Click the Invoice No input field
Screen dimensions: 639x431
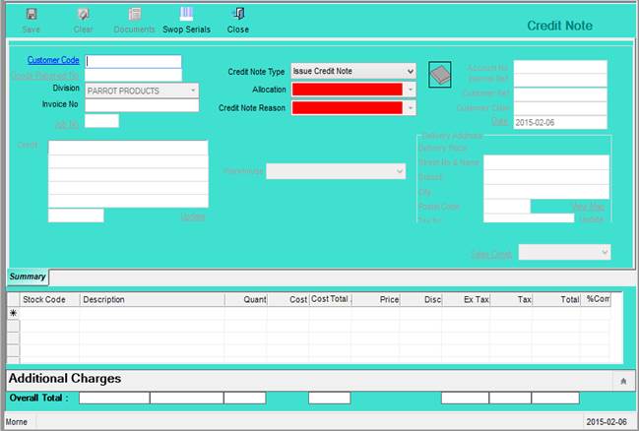[142, 105]
